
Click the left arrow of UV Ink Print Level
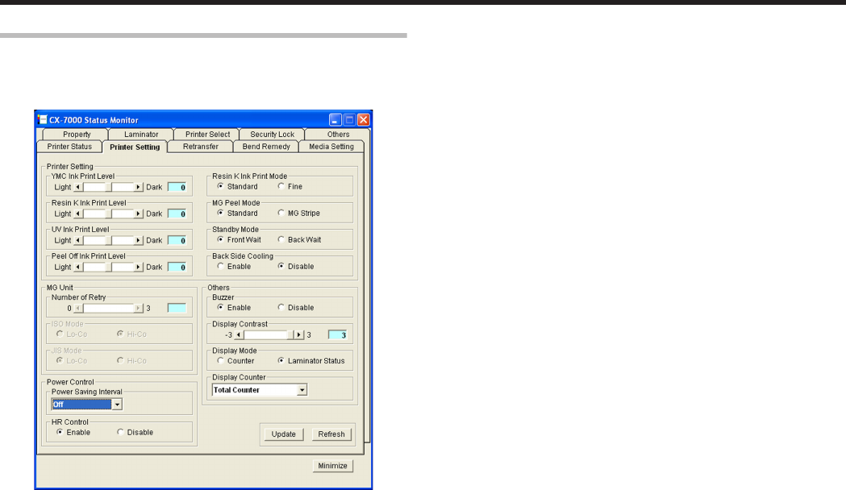(78, 240)
